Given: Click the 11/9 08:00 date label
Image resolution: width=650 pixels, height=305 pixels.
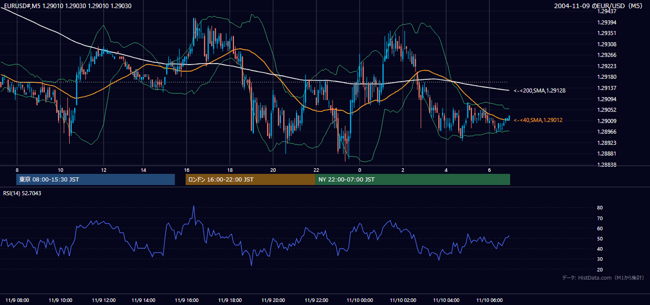Looking at the screenshot, I should (x=17, y=300).
